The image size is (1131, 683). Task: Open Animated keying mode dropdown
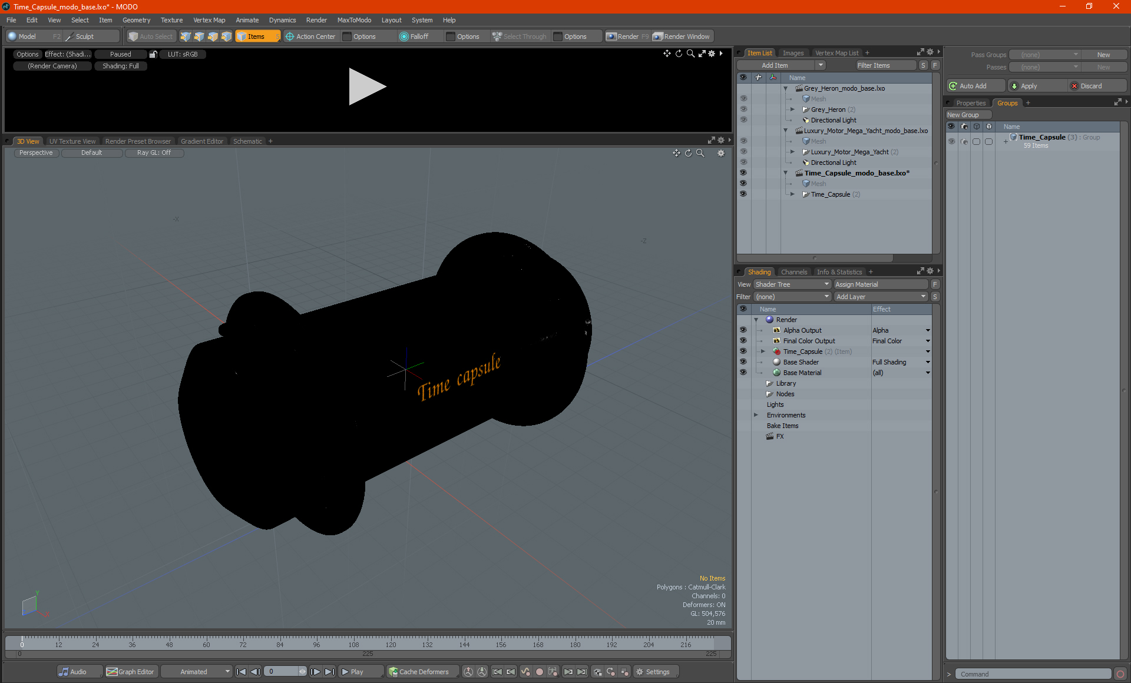pos(197,672)
